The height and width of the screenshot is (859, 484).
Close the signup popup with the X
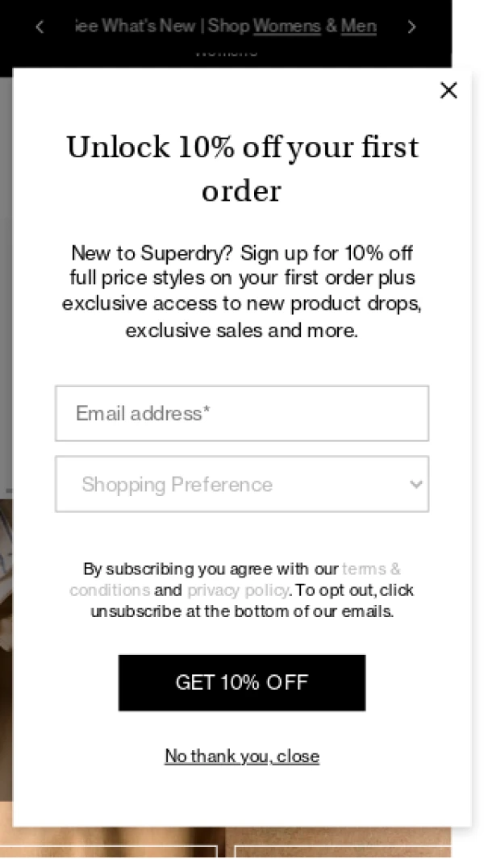(449, 90)
